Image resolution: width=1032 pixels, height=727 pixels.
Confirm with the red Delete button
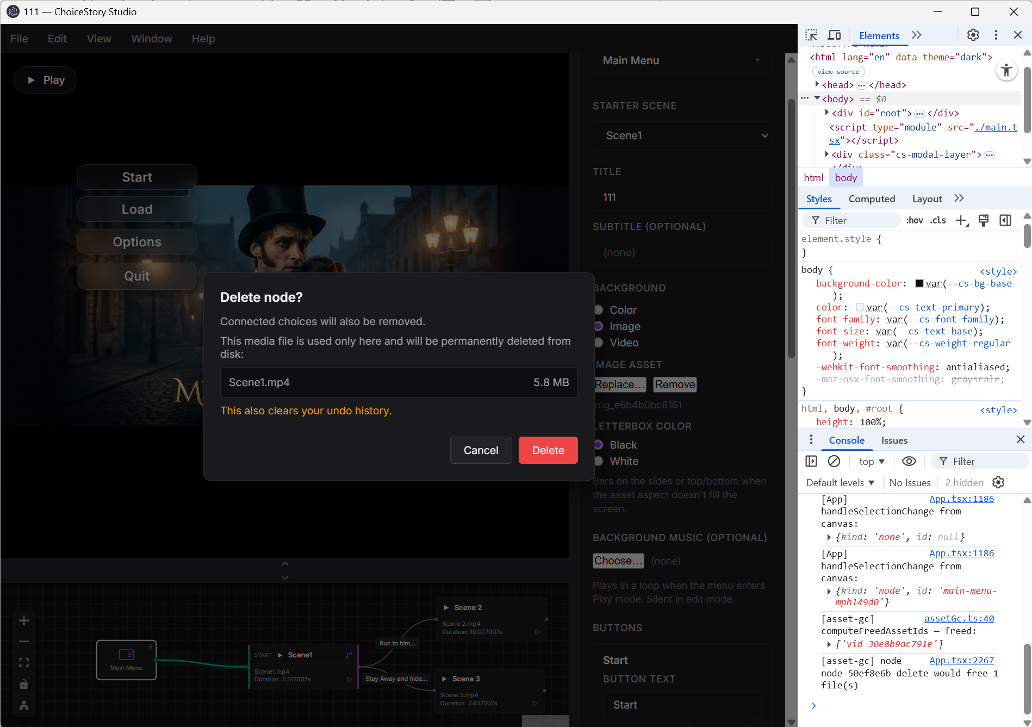[548, 450]
